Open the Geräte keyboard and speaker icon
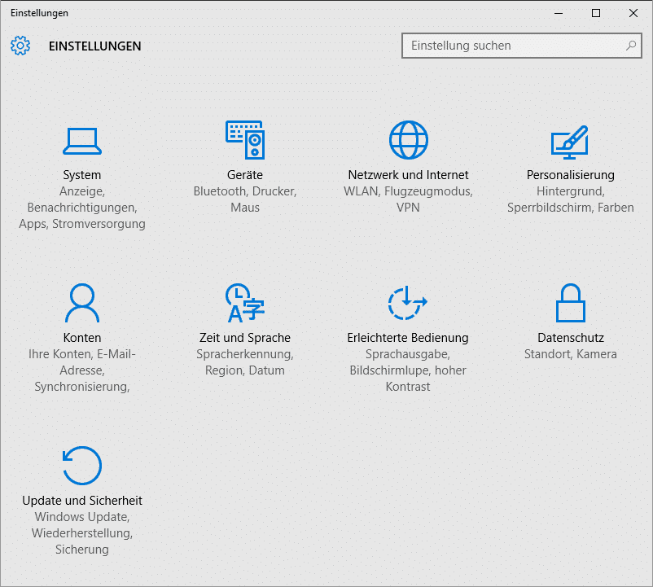Screen dimensions: 653x587 245,140
